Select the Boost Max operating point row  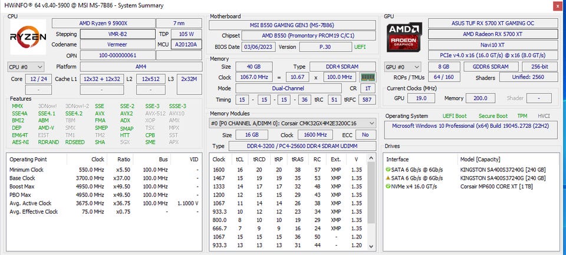pyautogui.click(x=104, y=187)
